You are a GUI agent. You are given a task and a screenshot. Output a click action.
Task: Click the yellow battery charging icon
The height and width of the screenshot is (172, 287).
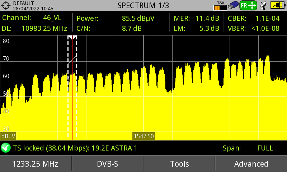[x=277, y=5]
